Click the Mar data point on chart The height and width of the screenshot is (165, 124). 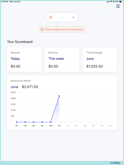coord(34,122)
